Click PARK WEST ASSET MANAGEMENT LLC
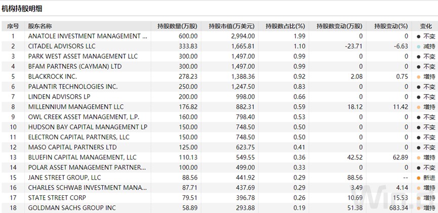Screen dimensions: 438x213 pyautogui.click(x=83, y=56)
